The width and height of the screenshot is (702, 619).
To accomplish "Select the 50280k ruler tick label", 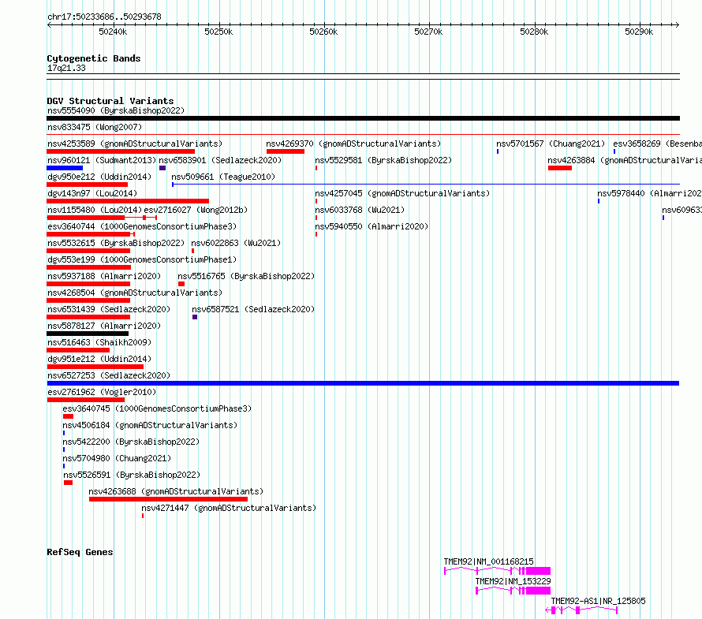I will point(534,32).
